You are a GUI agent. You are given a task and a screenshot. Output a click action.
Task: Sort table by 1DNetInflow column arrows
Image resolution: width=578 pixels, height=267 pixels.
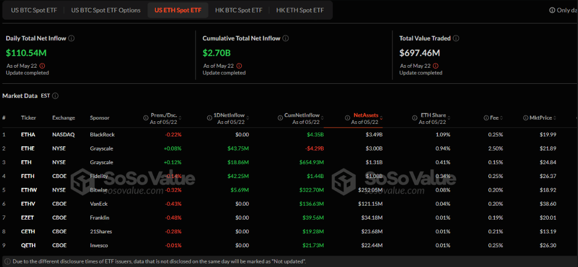point(248,118)
